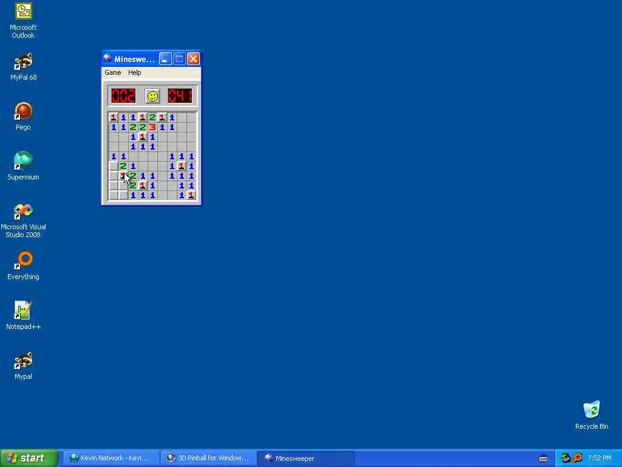Click the third-row flag surrounded by blue 1s
622x467 pixels.
(x=143, y=137)
